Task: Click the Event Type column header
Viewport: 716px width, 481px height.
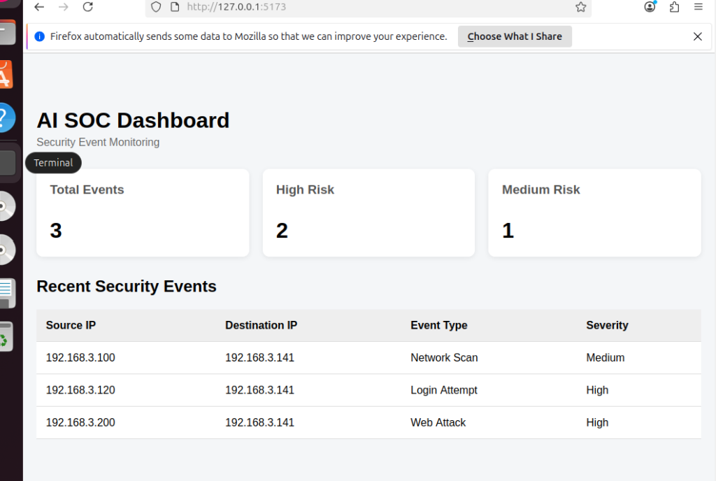Action: pos(439,325)
